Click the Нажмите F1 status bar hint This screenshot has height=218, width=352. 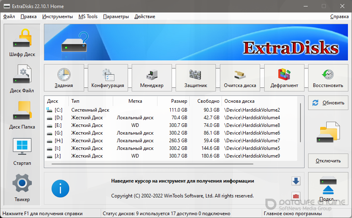tap(42, 214)
